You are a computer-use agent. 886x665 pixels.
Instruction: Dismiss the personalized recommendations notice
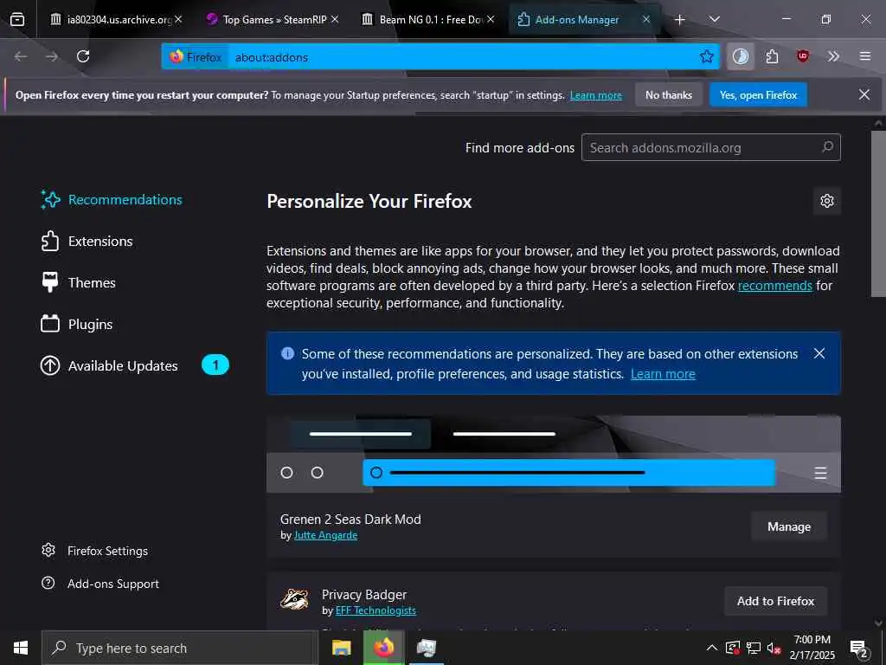(819, 353)
